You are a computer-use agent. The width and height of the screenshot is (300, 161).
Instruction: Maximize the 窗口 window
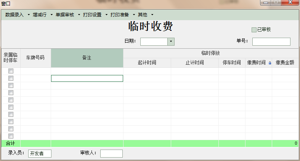[x=276, y=3]
